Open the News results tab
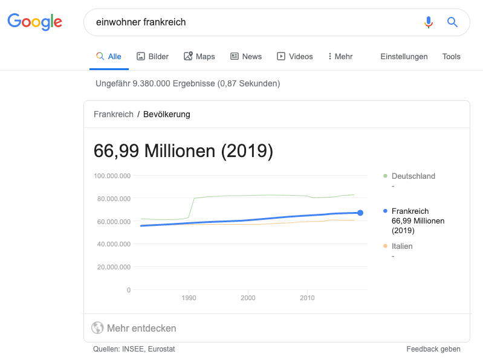The image size is (483, 360). pyautogui.click(x=246, y=56)
